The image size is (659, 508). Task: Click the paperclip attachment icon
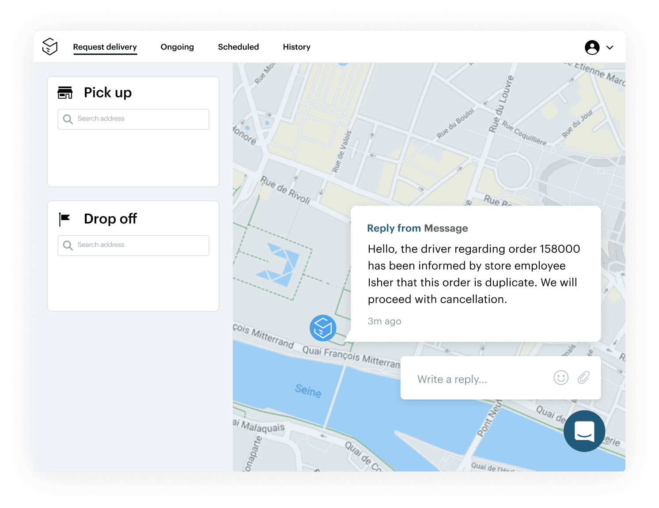583,377
